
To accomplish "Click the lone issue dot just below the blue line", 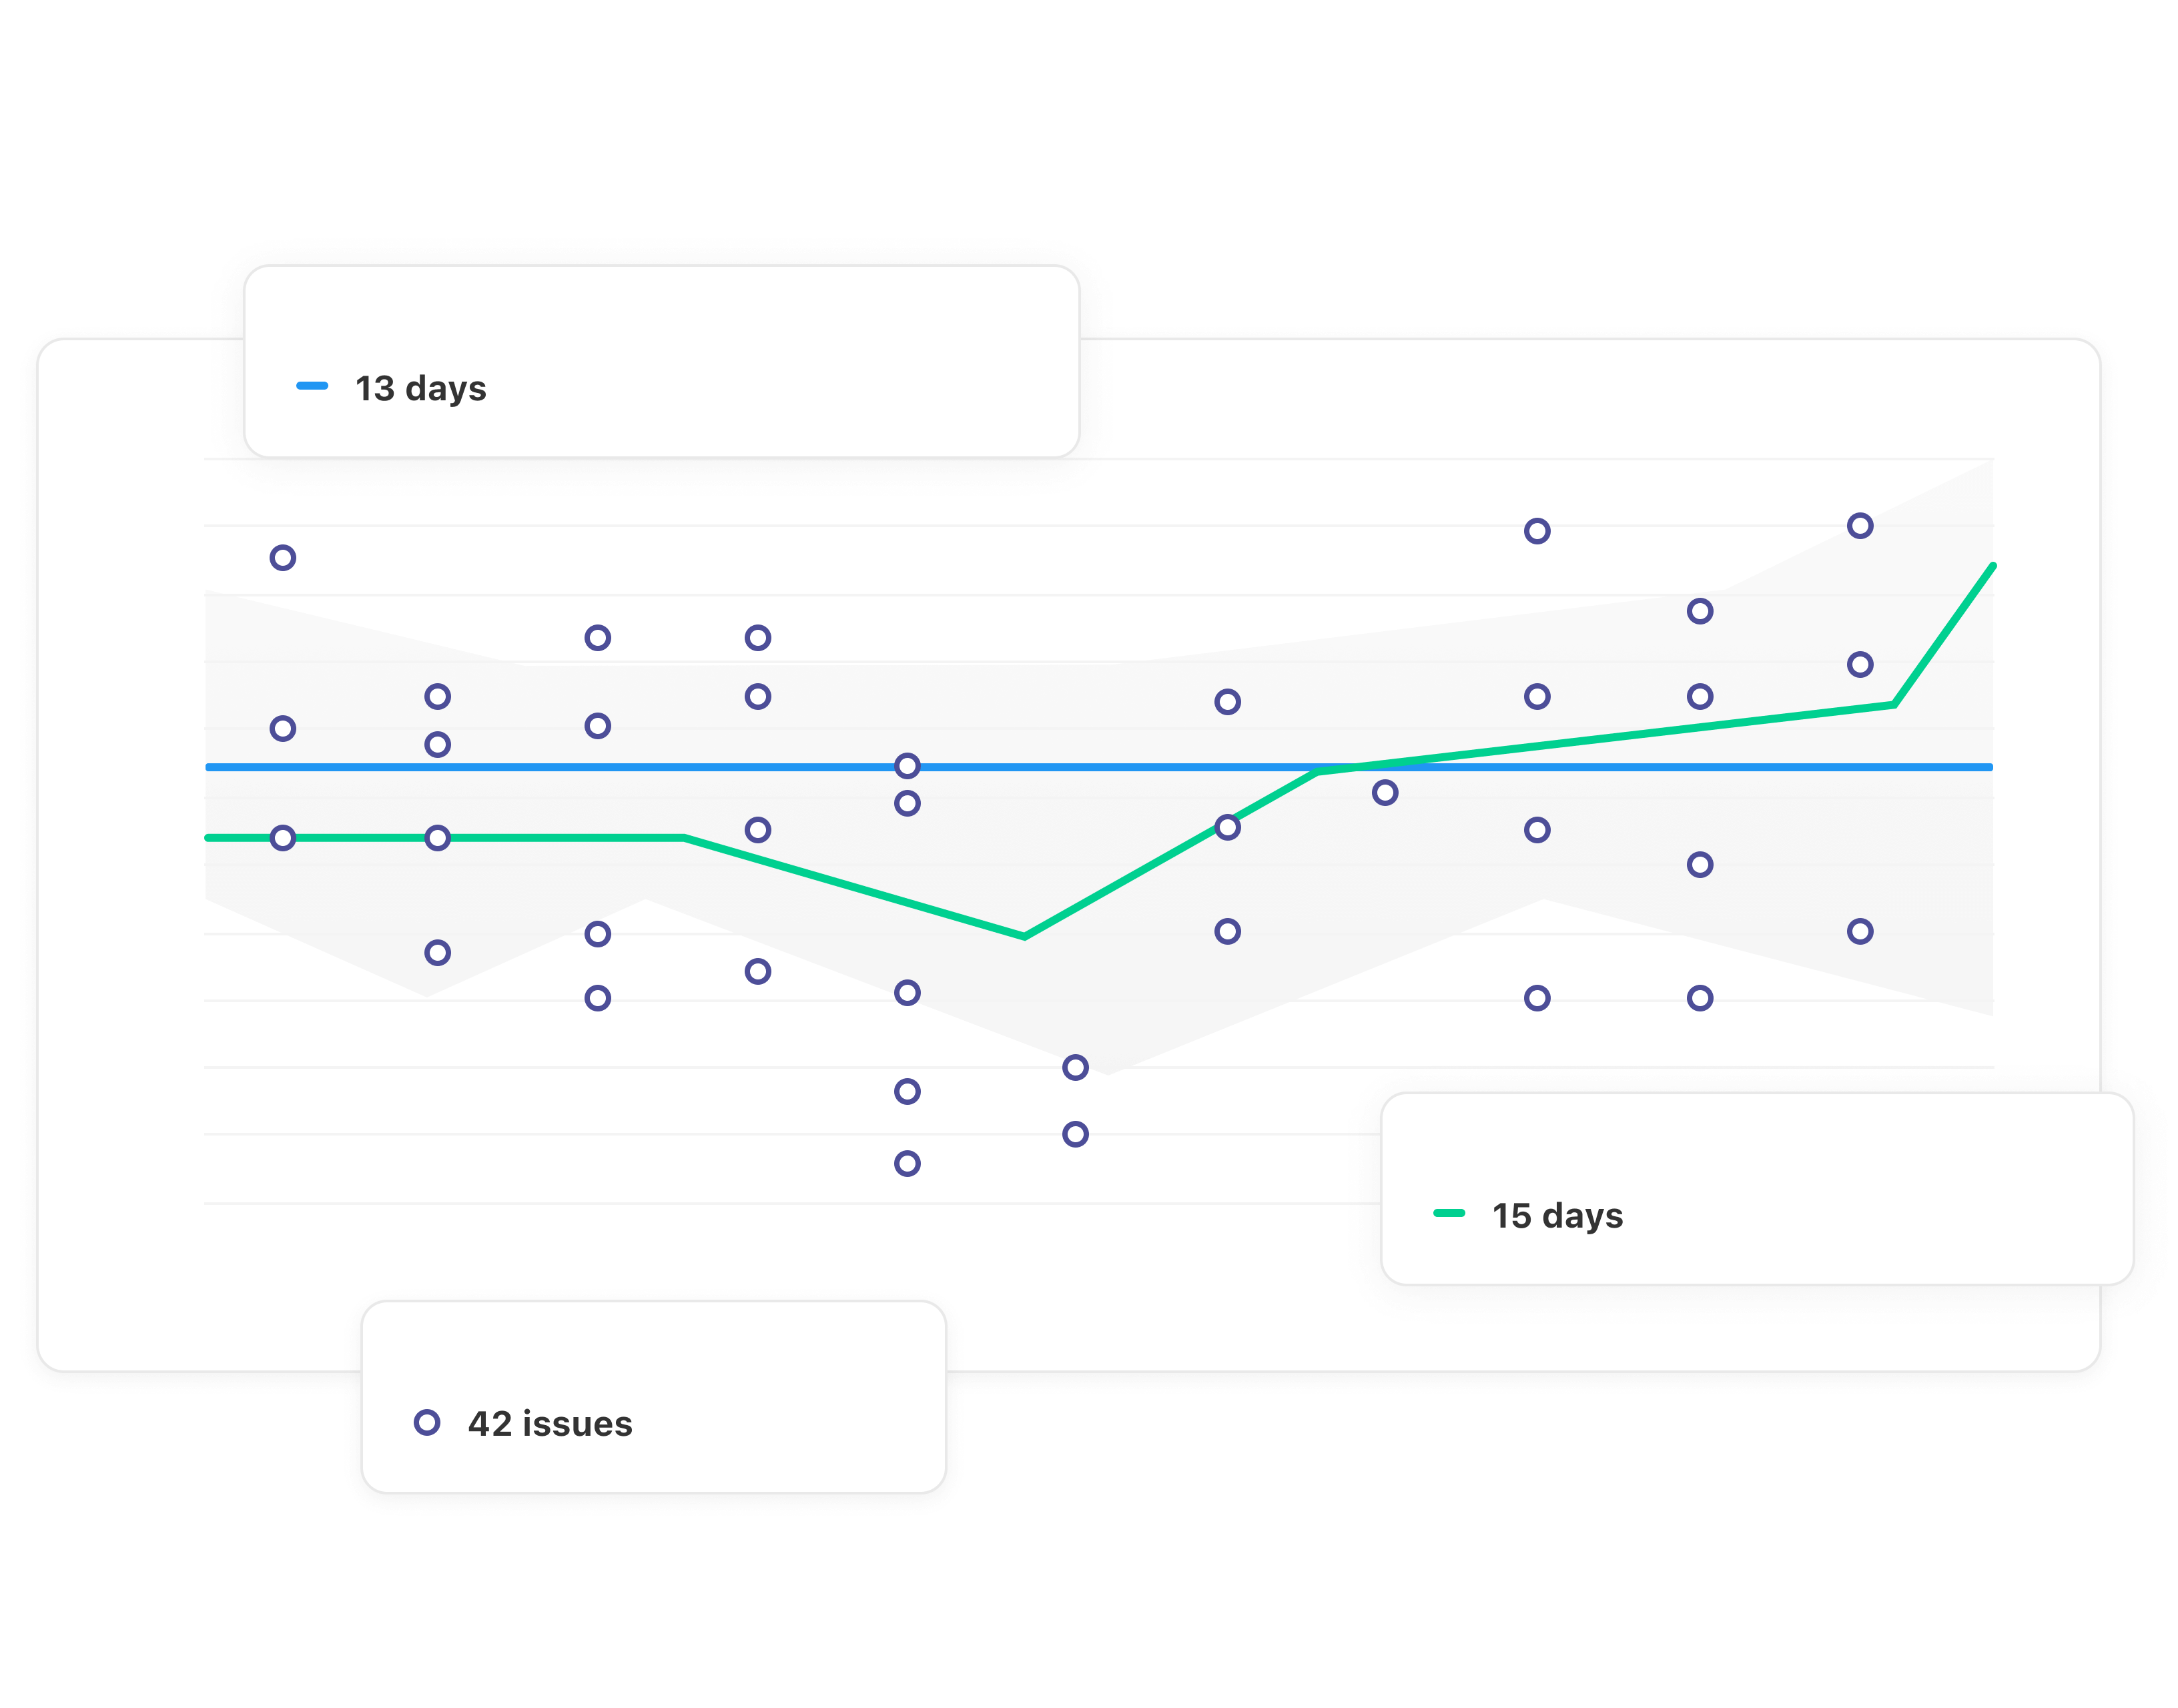I will [x=1385, y=793].
